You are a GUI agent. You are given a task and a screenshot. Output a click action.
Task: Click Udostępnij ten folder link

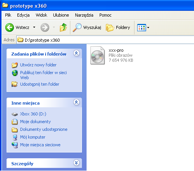[x=40, y=84]
